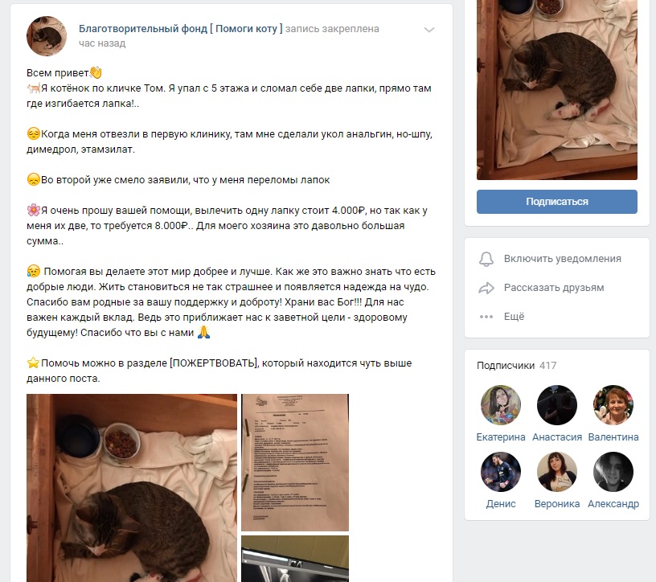Open Валентина's profile avatar
The width and height of the screenshot is (656, 582).
point(613,405)
